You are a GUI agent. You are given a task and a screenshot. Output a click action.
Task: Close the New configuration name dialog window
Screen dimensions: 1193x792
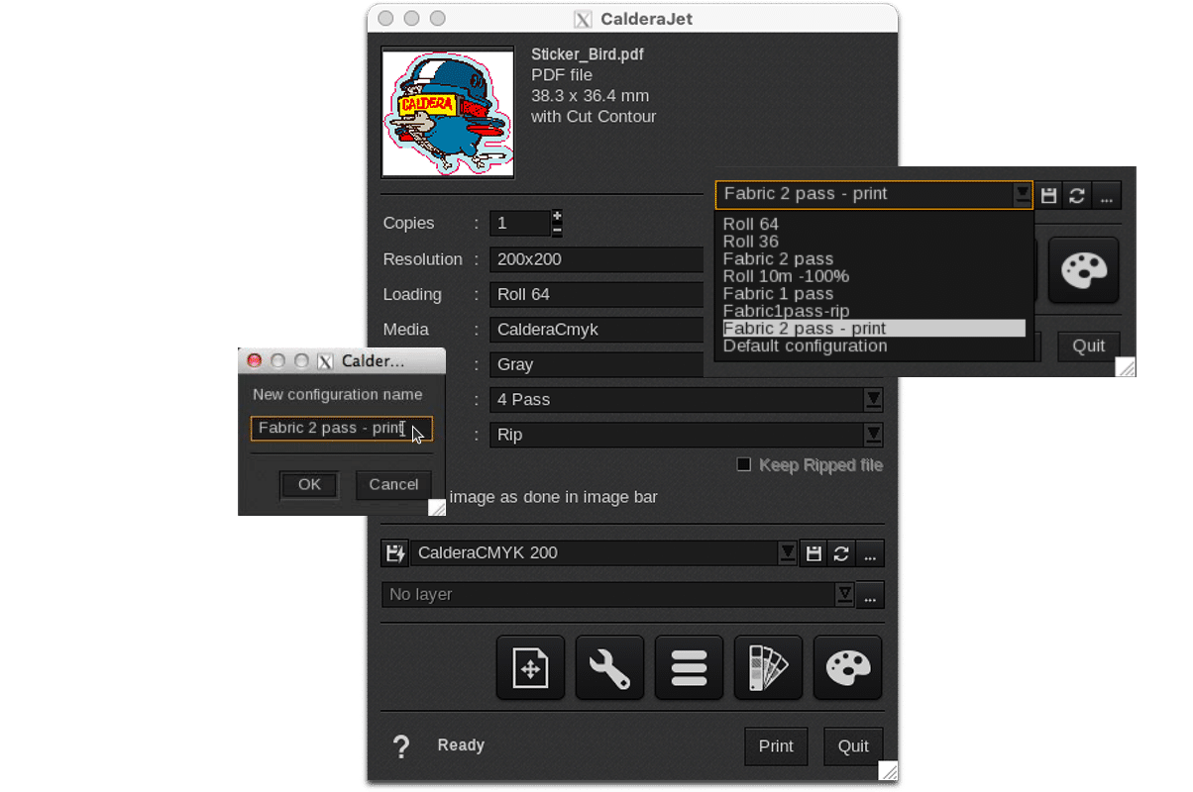click(x=254, y=361)
